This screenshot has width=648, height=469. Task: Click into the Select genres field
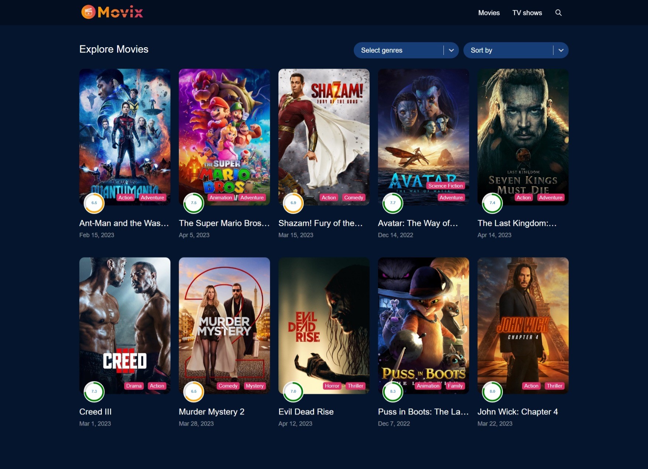click(x=406, y=50)
